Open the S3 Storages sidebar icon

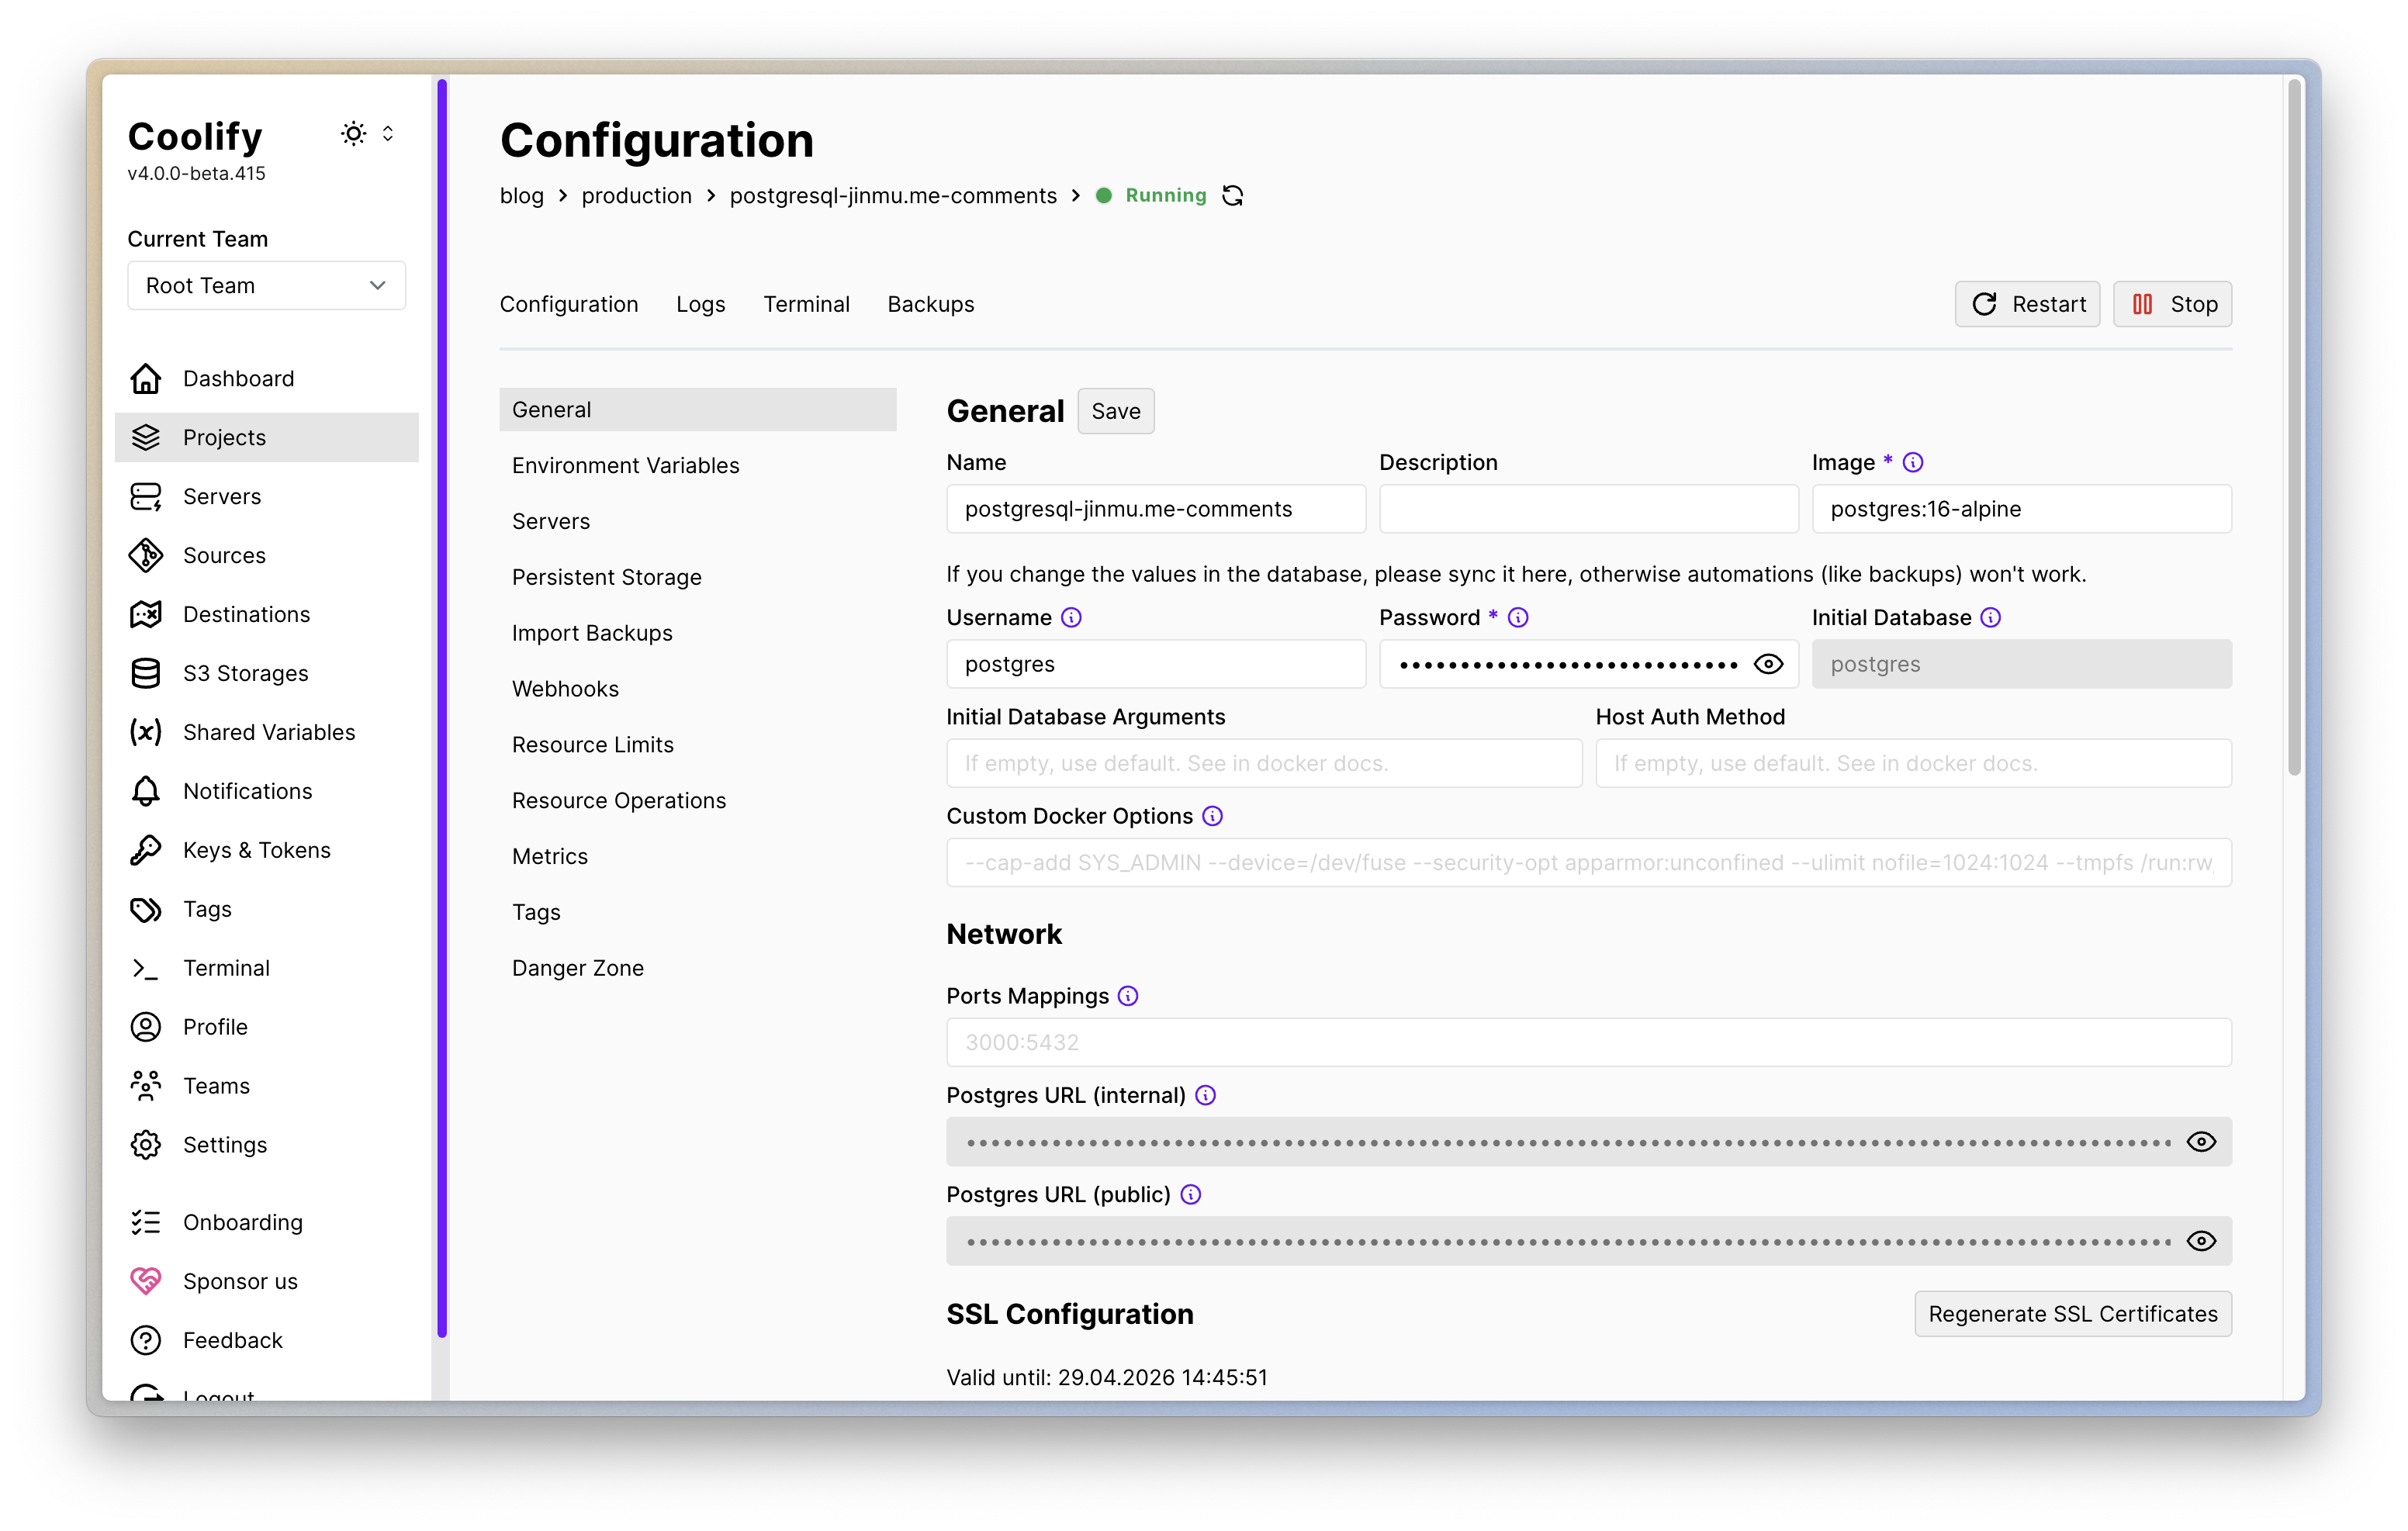pyautogui.click(x=146, y=673)
